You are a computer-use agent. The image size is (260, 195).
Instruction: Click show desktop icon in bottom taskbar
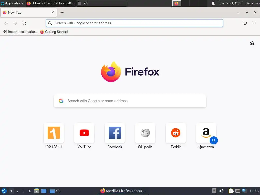[x=44, y=191]
